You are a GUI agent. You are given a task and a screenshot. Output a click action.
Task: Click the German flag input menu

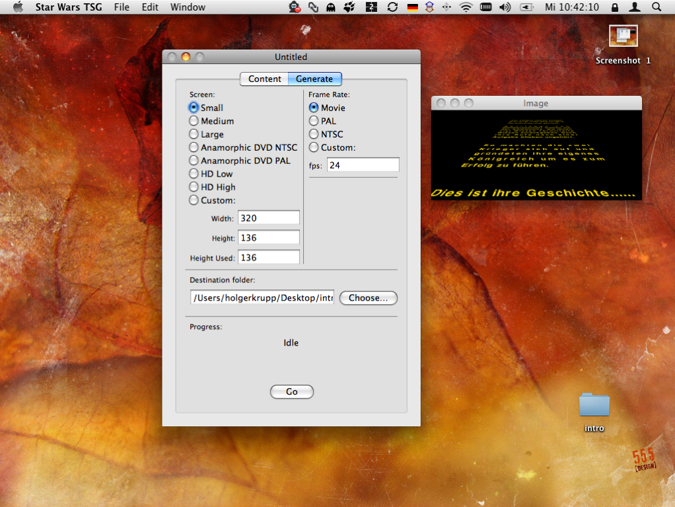point(412,7)
